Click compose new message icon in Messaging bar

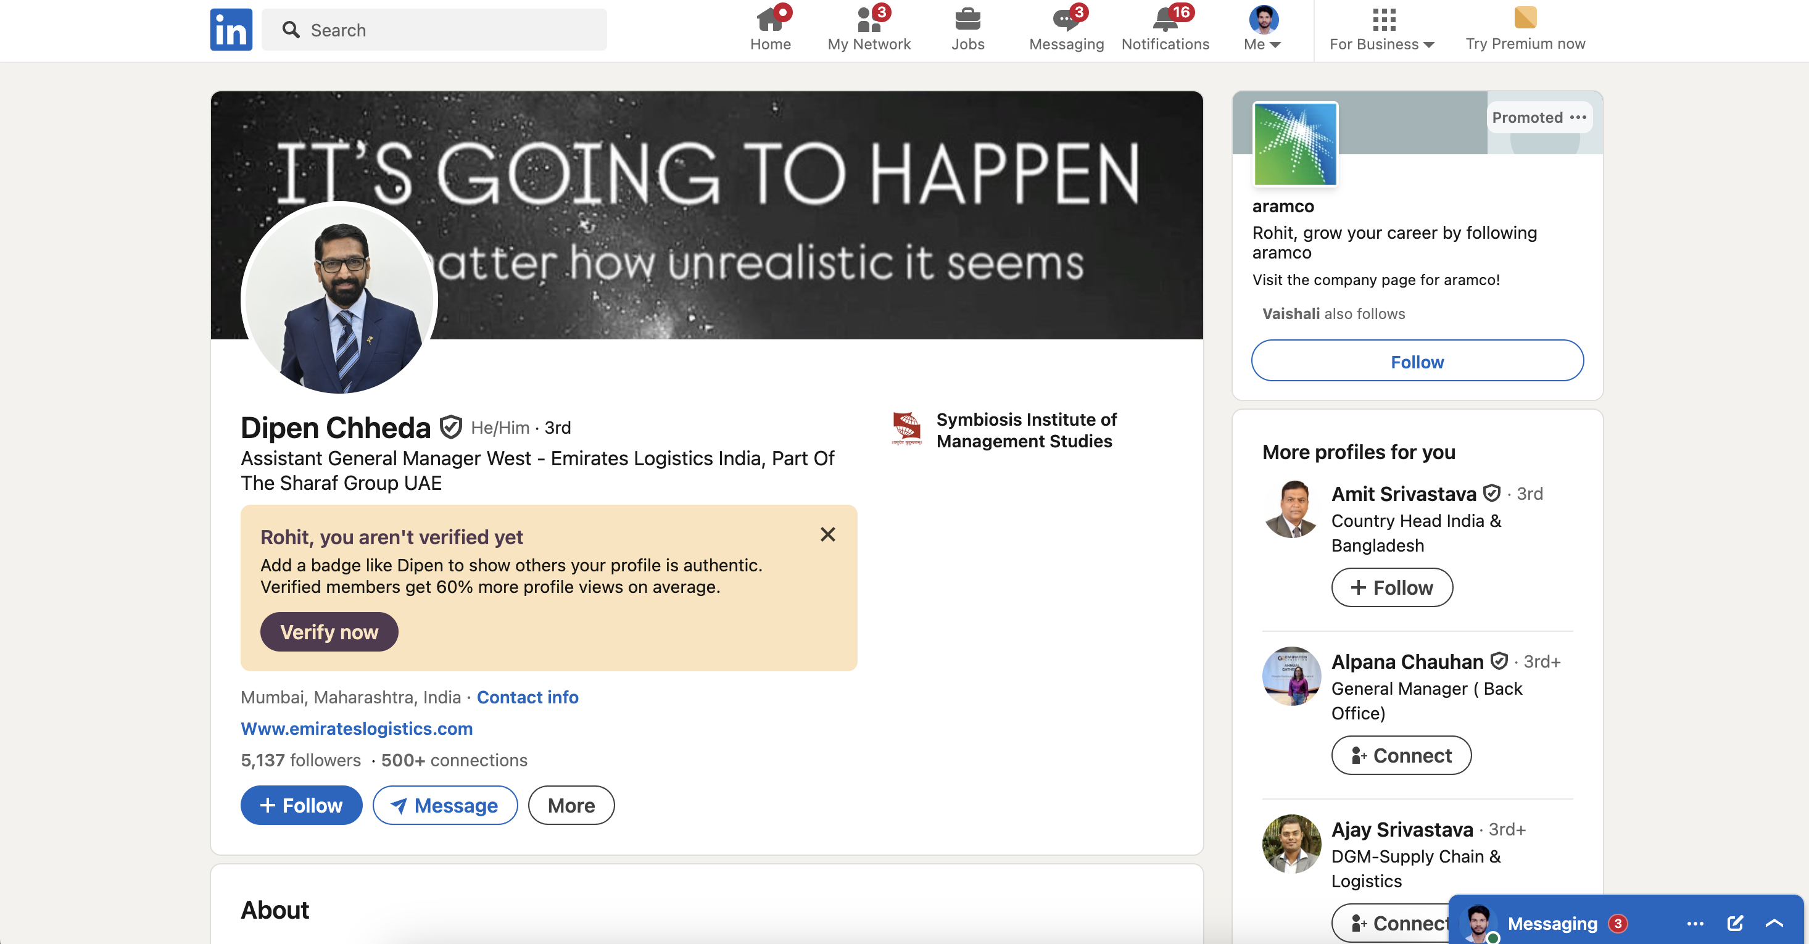coord(1734,923)
